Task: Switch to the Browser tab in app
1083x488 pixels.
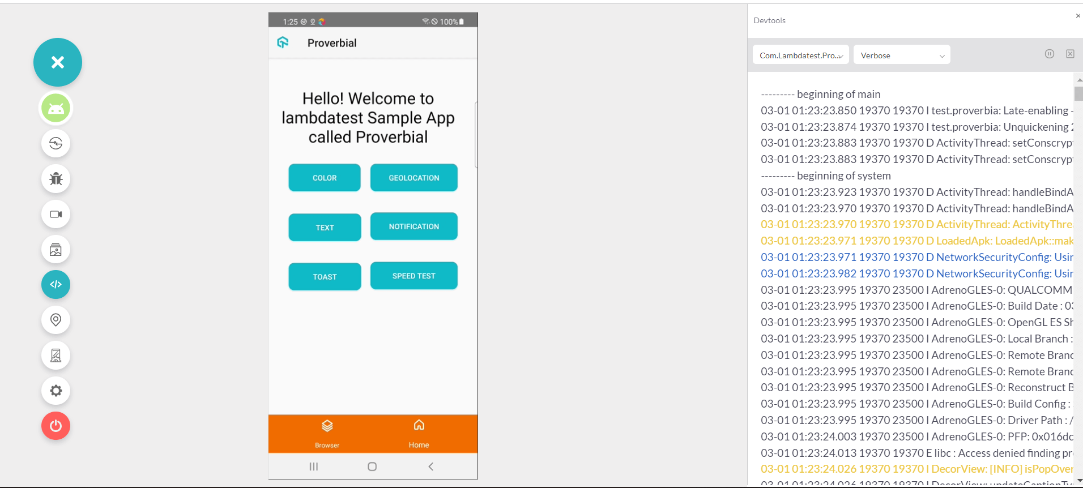Action: coord(327,434)
